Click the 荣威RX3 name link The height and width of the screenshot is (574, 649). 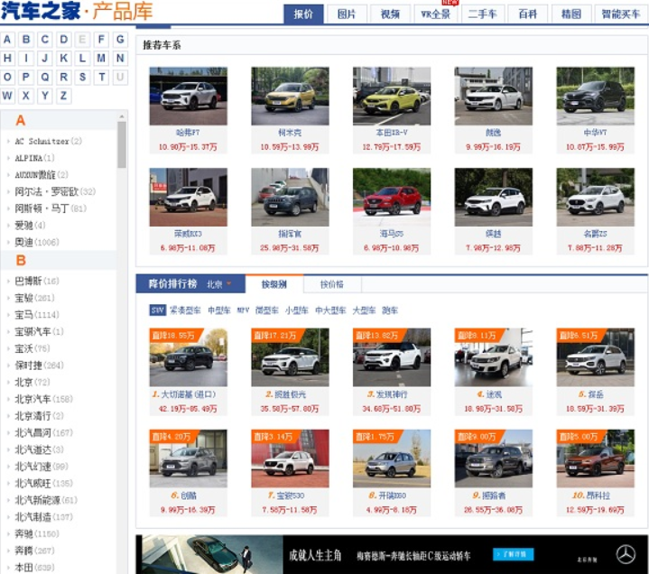(x=189, y=234)
